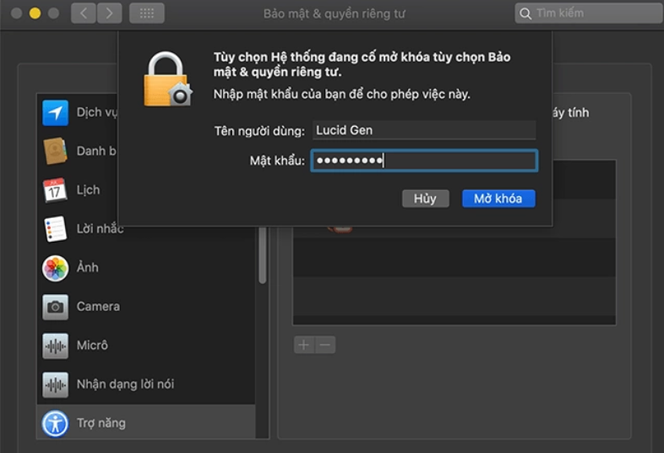Select the Micrô waveform icon
The width and height of the screenshot is (664, 453).
click(x=55, y=346)
